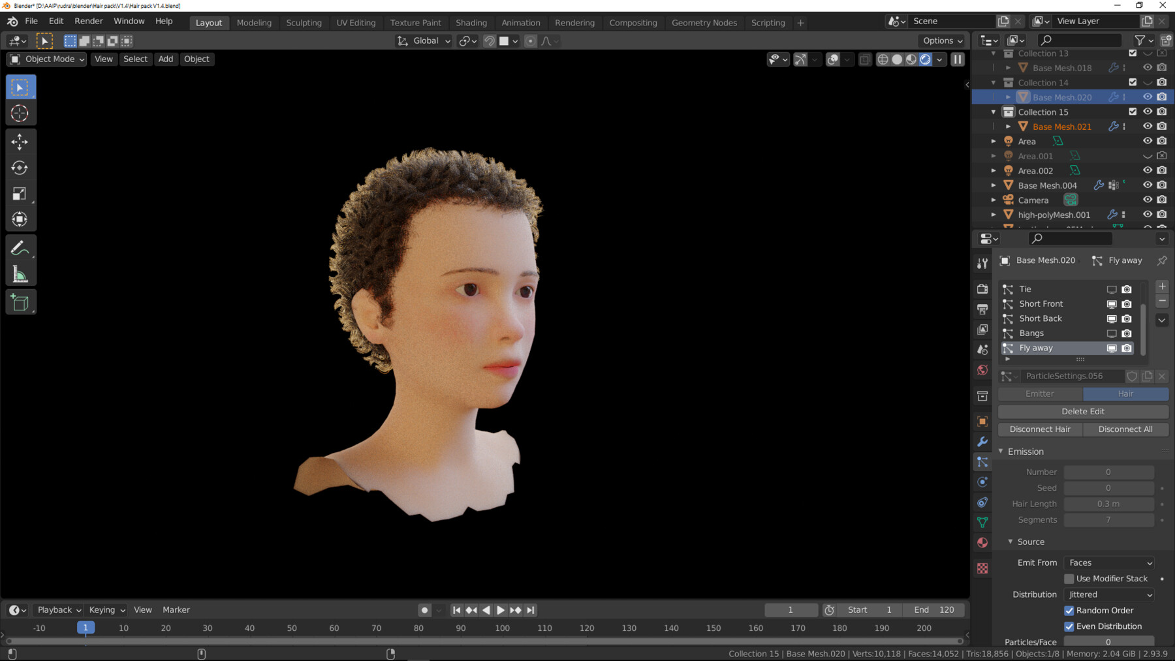Screen dimensions: 1175x661
Task: Select the Move tool
Action: point(20,141)
